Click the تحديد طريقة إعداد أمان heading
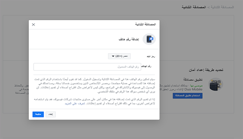243x139 pixels. click(x=206, y=70)
